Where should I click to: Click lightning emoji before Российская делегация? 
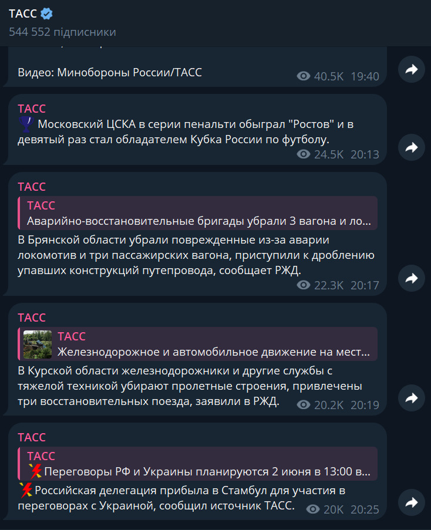click(x=26, y=490)
